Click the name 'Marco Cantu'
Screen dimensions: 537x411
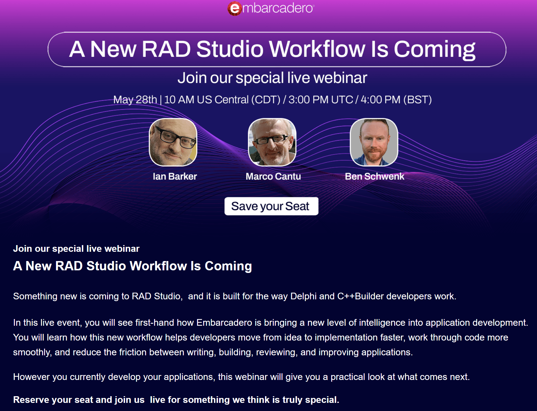[273, 176]
